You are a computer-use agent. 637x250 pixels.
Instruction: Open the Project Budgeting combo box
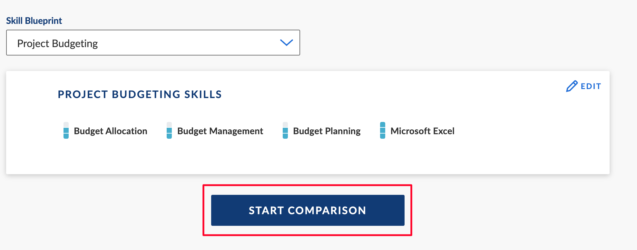coord(153,43)
